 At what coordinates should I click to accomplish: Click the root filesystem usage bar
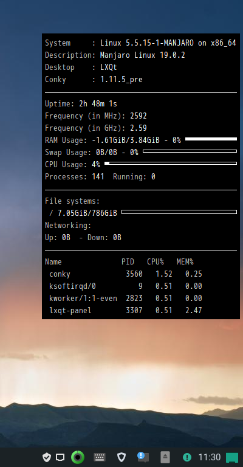(179, 212)
